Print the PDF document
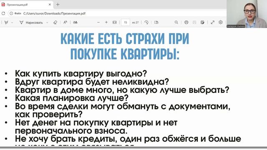Image resolution: width=267 pixels, height=150 pixels. pyautogui.click(x=186, y=22)
